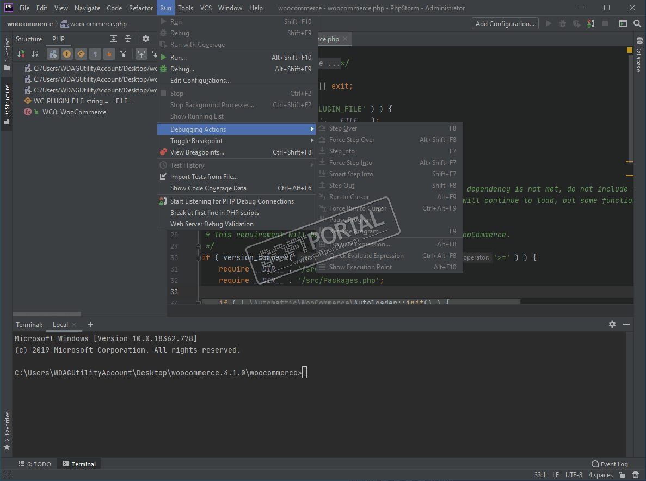Viewport: 646px width, 481px height.
Task: Click Search Everywhere magnifier icon
Action: (x=637, y=24)
